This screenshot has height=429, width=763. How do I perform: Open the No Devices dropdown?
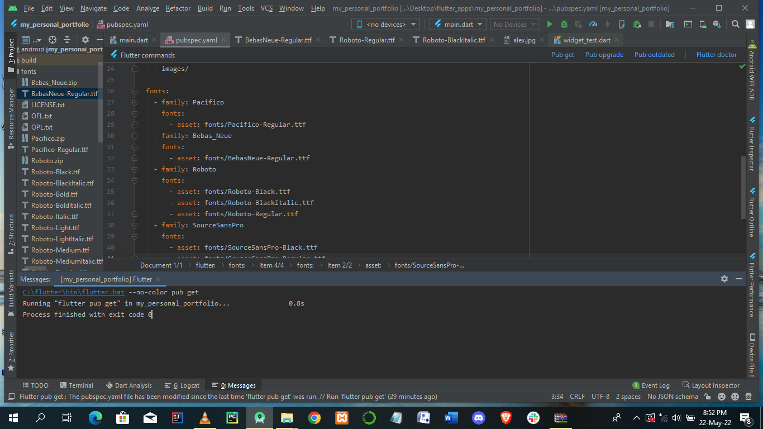coord(514,25)
